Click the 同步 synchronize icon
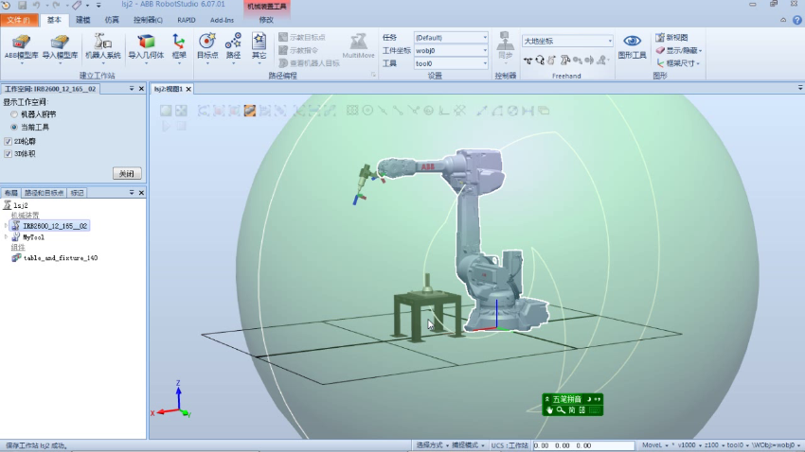The image size is (805, 452). 505,46
